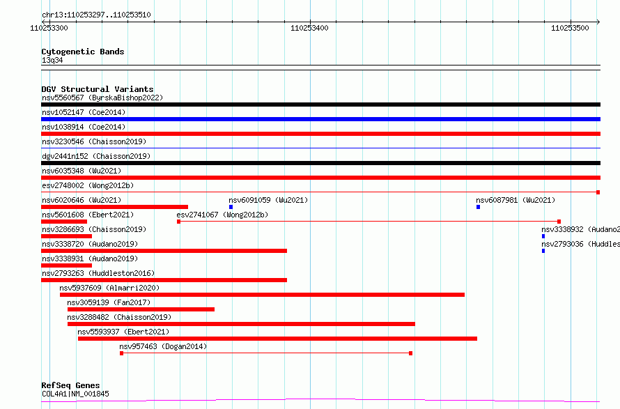The height and width of the screenshot is (409, 620).
Task: Select the red bar under nsv3286693
Action: pyautogui.click(x=66, y=236)
